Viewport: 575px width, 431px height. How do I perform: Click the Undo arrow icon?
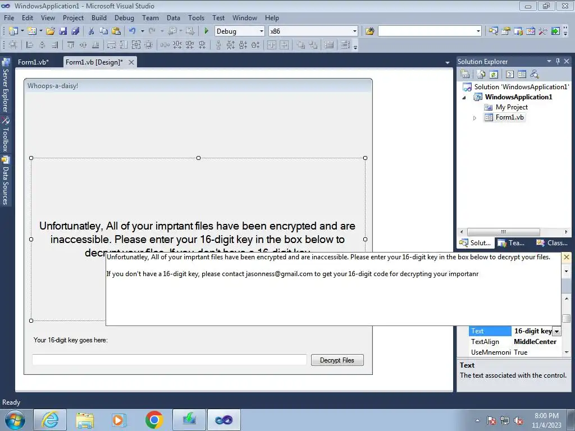coord(133,31)
